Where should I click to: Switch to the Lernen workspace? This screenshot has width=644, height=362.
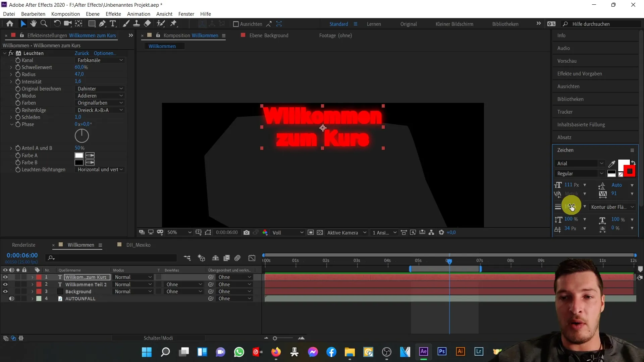click(x=374, y=24)
